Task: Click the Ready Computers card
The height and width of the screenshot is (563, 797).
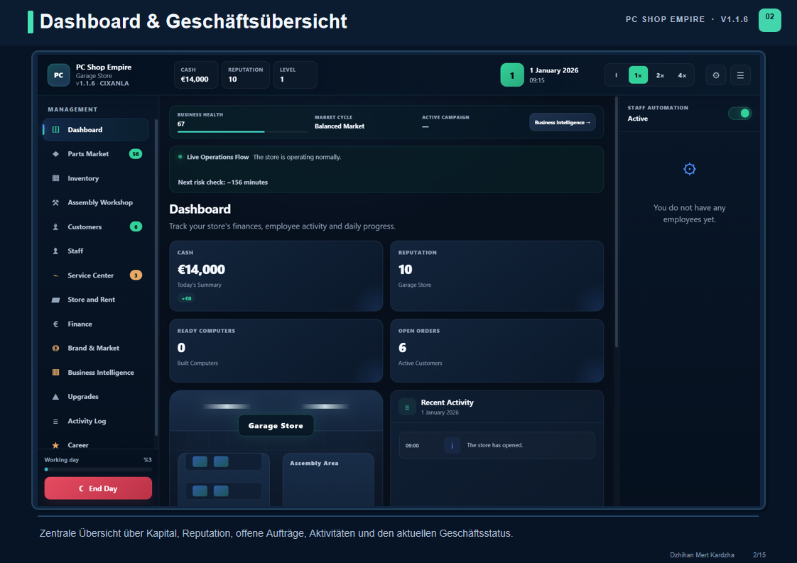Action: (276, 351)
